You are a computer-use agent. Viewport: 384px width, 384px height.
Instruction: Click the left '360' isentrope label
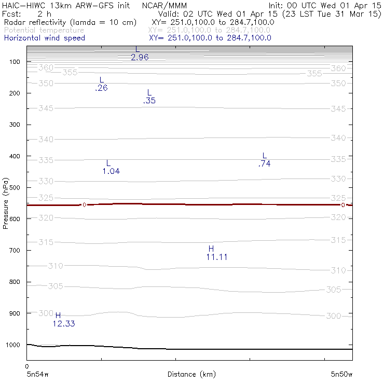click(x=46, y=67)
